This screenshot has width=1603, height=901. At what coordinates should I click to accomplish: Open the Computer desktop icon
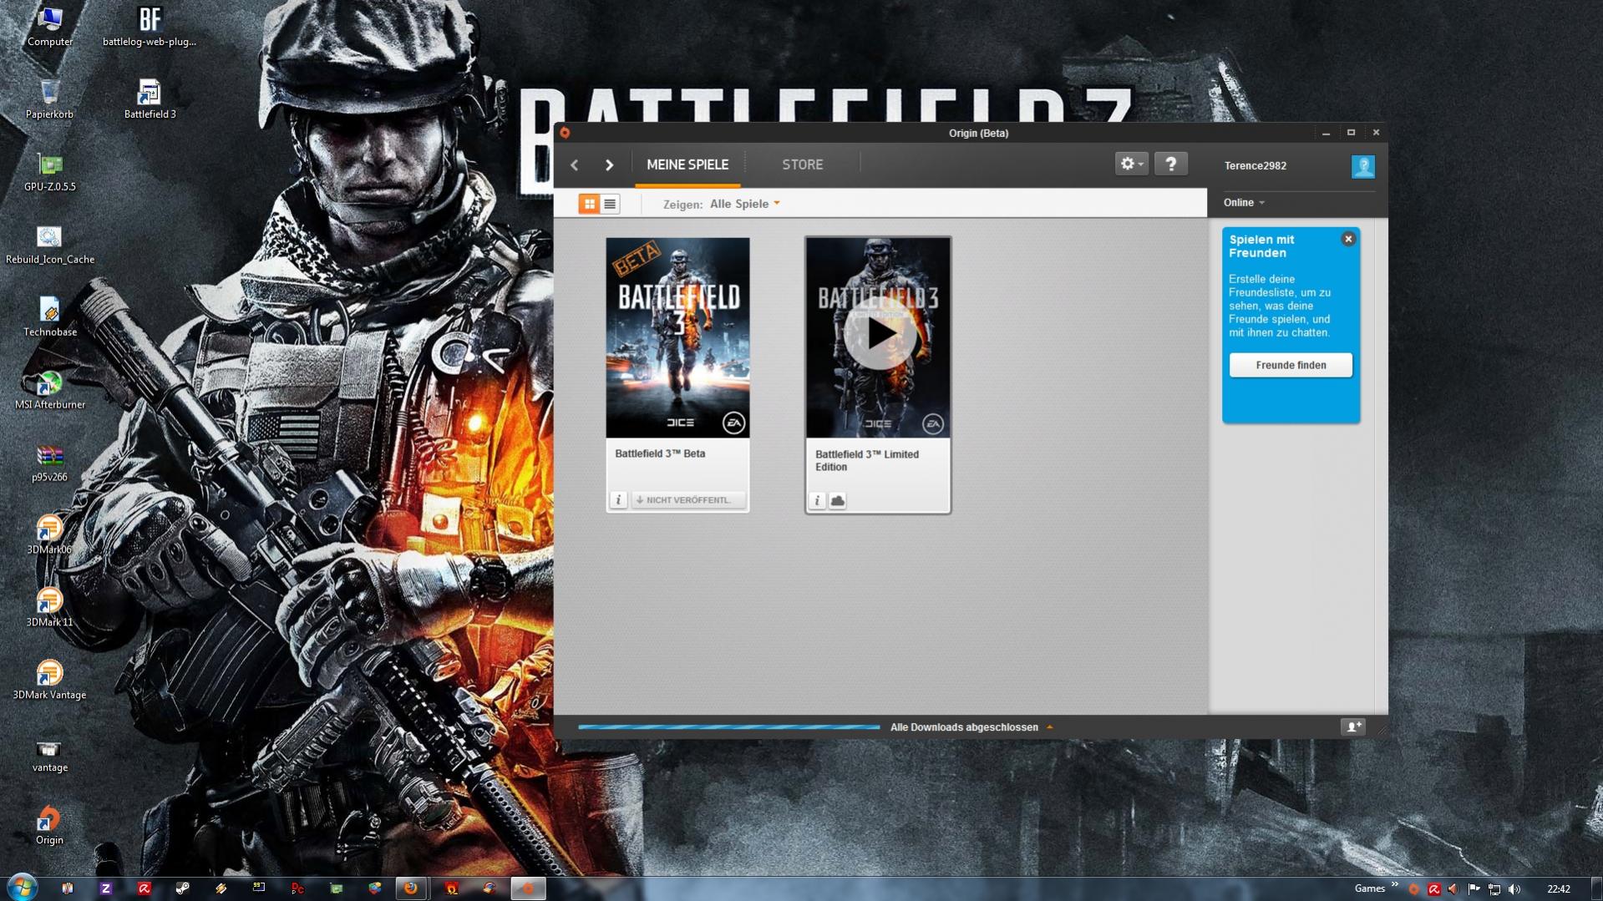point(50,26)
